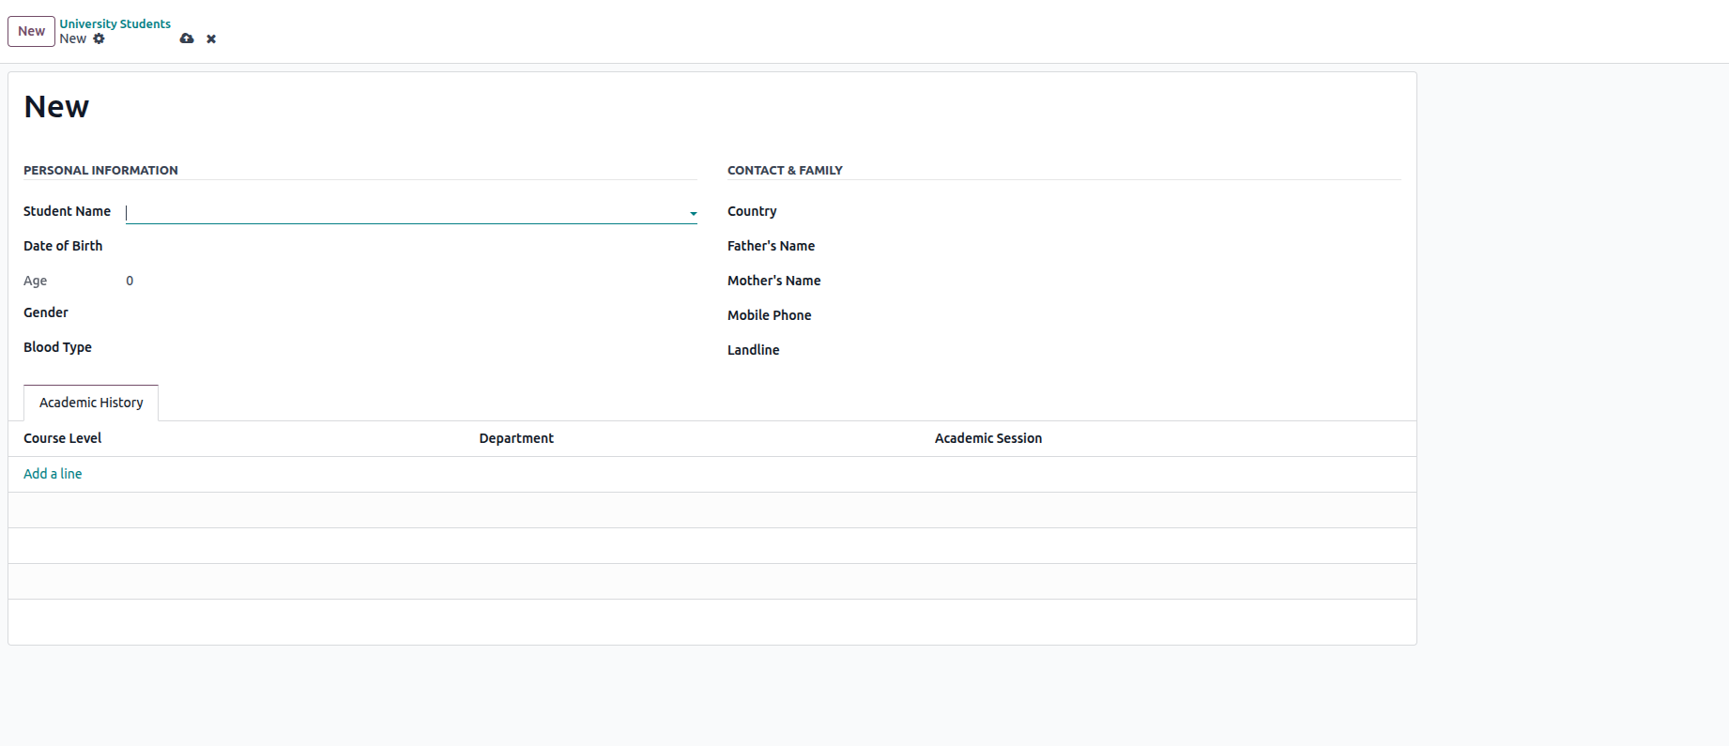Focus the Student Name input field

(404, 212)
